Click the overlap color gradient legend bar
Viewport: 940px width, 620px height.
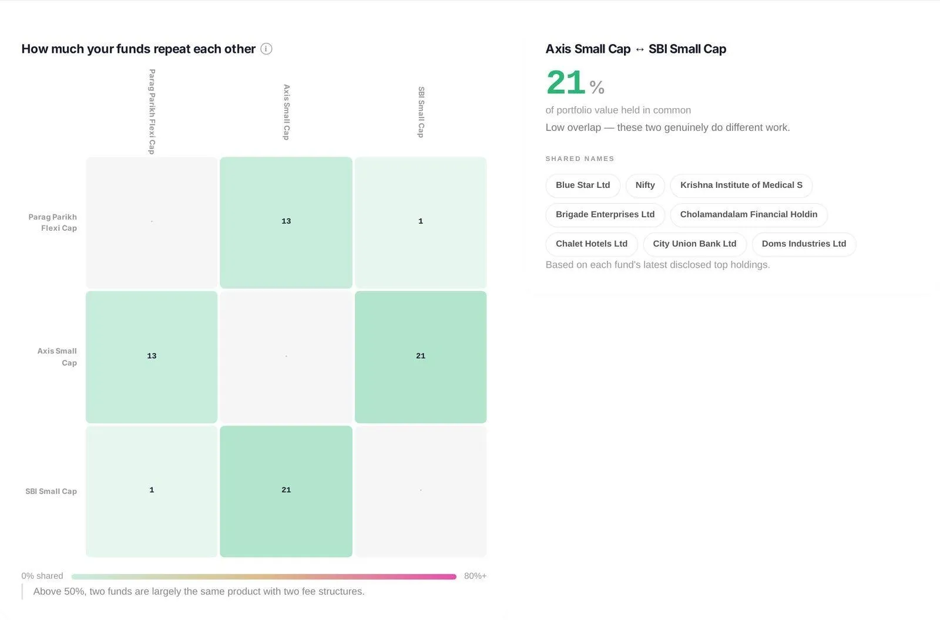point(264,577)
